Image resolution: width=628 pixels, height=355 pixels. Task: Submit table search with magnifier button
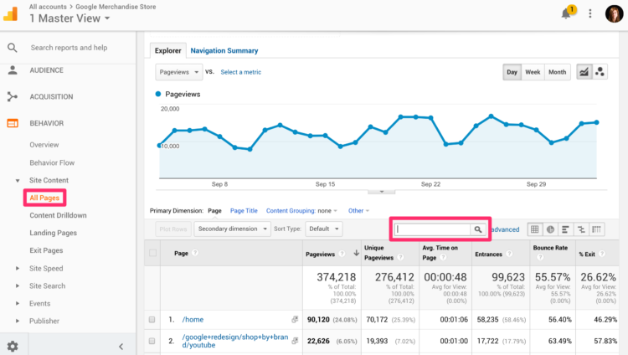pyautogui.click(x=478, y=229)
